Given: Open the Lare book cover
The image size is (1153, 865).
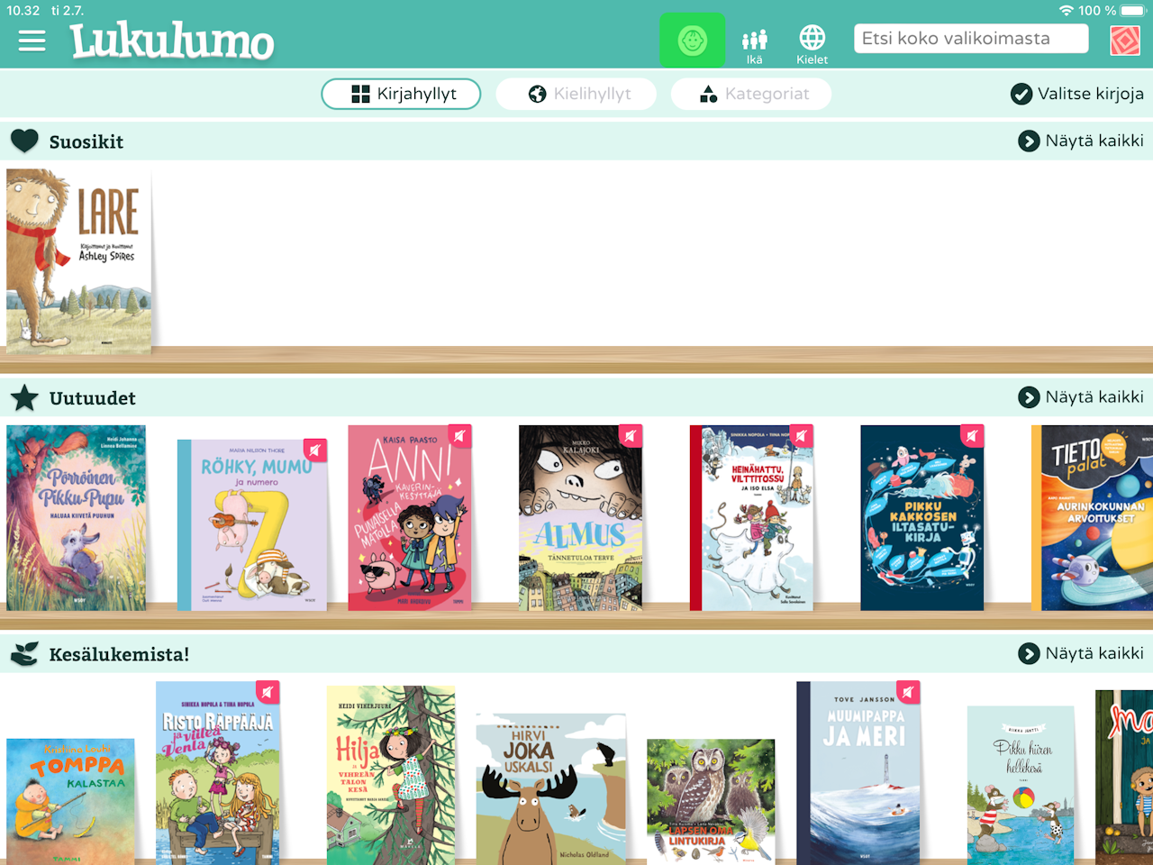Looking at the screenshot, I should pyautogui.click(x=78, y=260).
